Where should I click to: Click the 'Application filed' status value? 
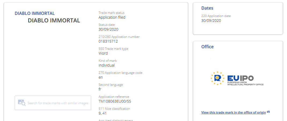pos(112,17)
